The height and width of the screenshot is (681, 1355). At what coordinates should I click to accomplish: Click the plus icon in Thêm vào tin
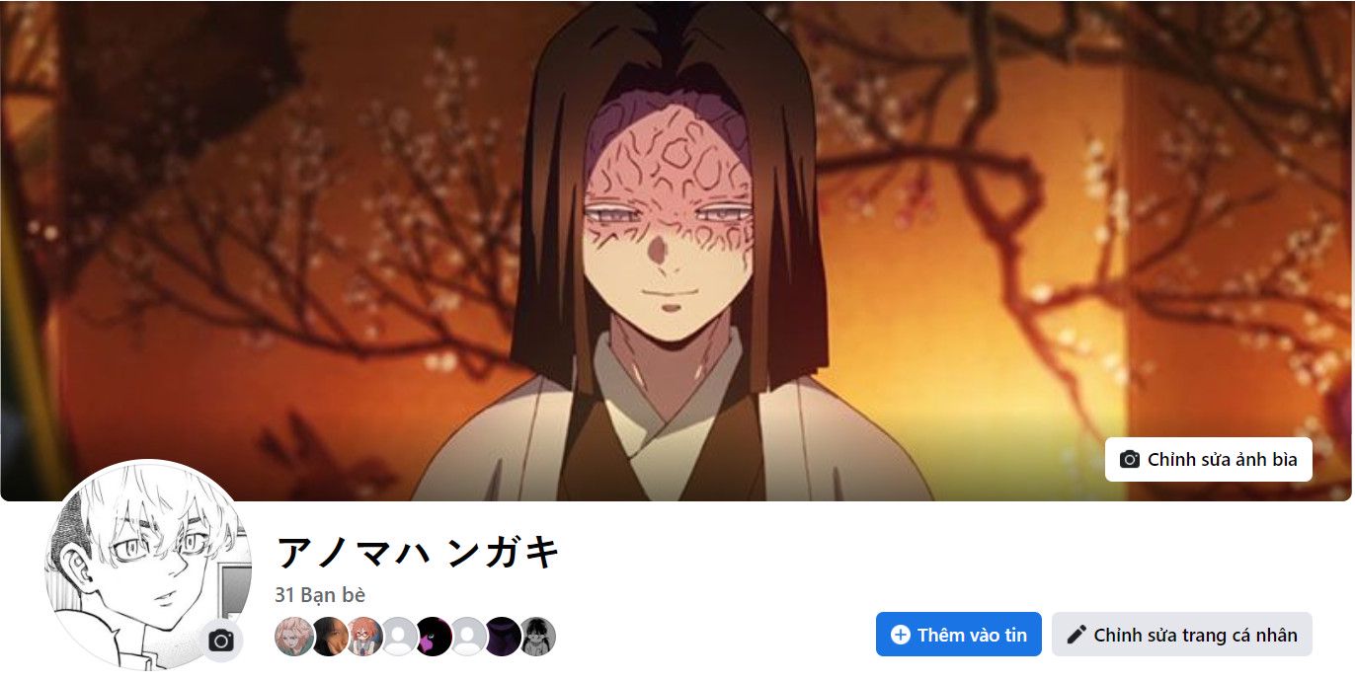coord(900,635)
